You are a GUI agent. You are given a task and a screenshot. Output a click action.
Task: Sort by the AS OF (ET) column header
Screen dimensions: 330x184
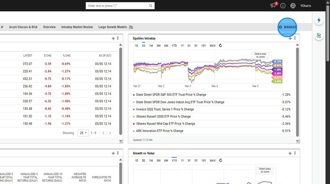(105, 56)
